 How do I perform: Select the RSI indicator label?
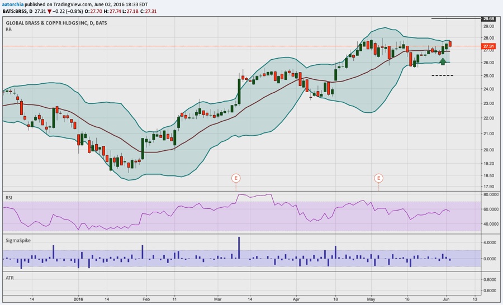tap(9, 198)
